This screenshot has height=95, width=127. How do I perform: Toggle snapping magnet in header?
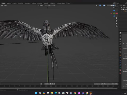tap(49, 6)
